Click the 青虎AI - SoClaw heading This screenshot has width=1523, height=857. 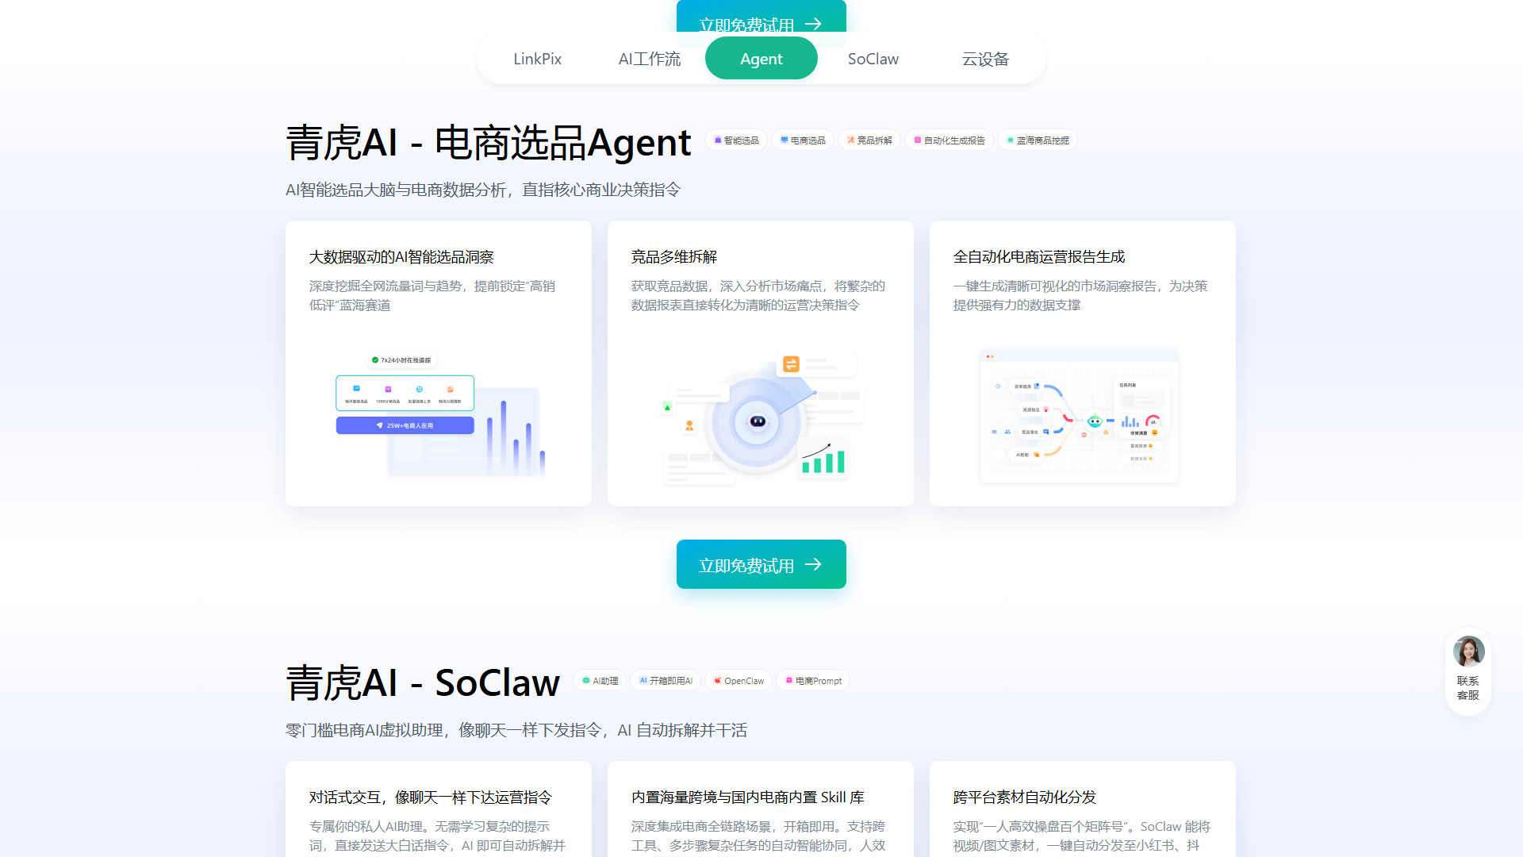tap(423, 682)
